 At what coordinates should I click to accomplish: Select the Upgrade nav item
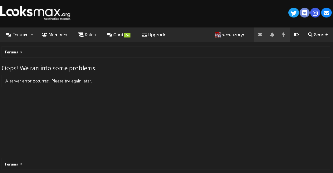click(x=154, y=35)
